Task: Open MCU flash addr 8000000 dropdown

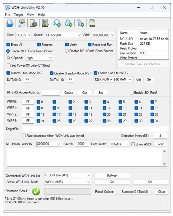Action: point(49,144)
